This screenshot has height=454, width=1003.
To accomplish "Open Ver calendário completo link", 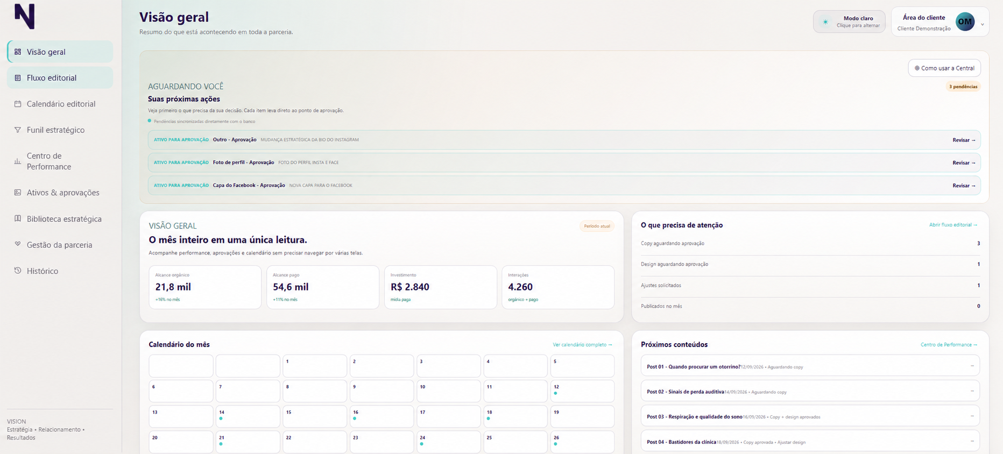I will point(582,345).
